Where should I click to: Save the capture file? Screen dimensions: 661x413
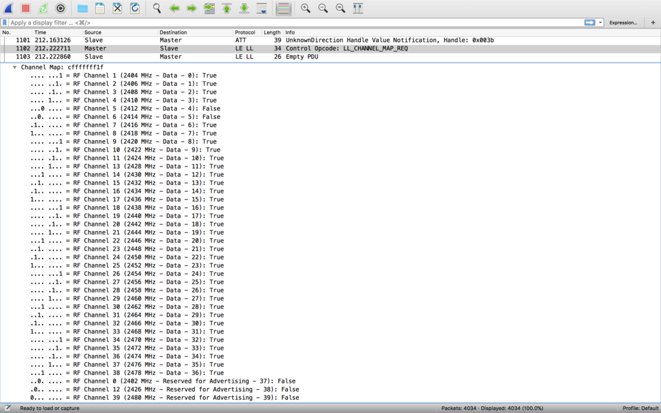(x=100, y=8)
